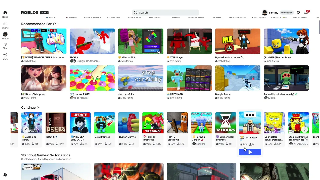Open the Grow a Garden thumbnail

201,123
